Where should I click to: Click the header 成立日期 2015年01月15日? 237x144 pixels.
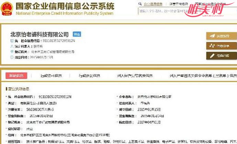pyautogui.click(x=34, y=57)
